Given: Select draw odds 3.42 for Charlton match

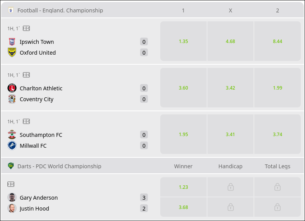Looking at the screenshot, I should (230, 88).
